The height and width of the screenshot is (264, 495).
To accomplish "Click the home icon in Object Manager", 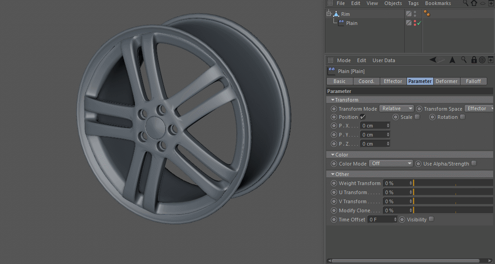I will point(474,3).
